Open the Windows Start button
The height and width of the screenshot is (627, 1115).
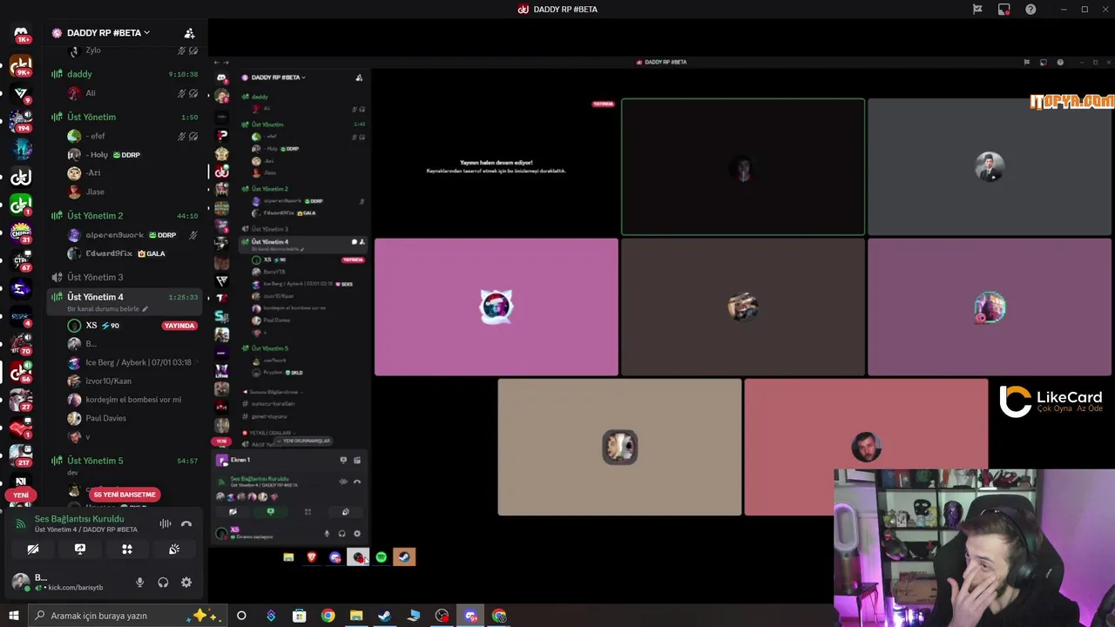13,616
